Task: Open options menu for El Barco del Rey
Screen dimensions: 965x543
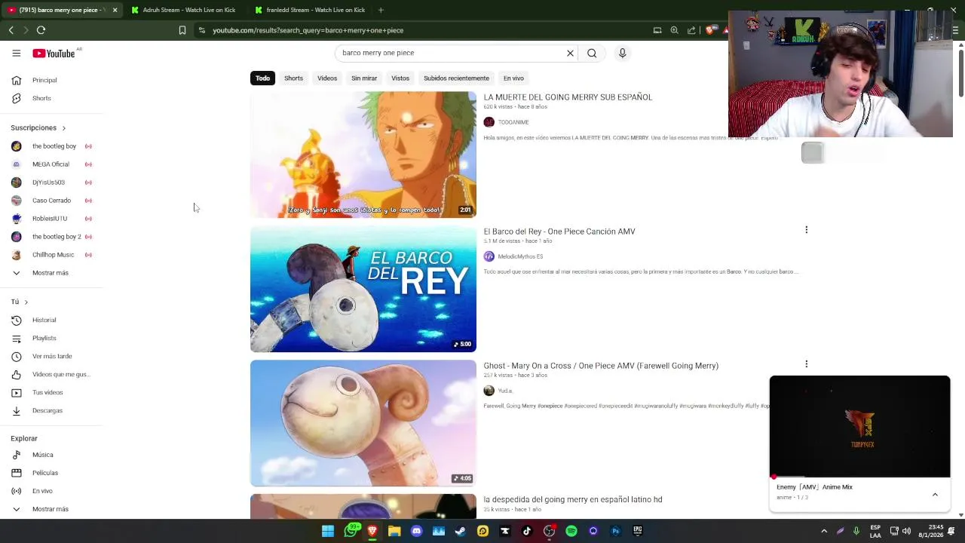Action: pos(806,230)
